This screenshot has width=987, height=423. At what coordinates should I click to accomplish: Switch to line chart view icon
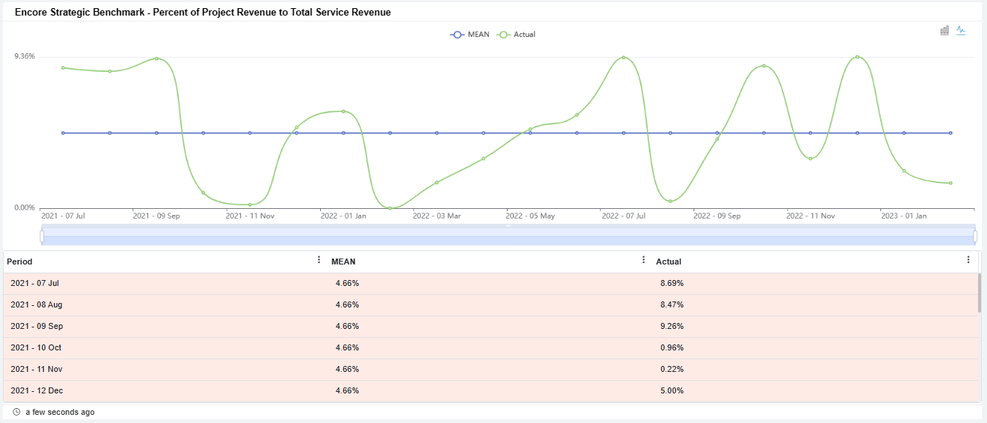[961, 30]
